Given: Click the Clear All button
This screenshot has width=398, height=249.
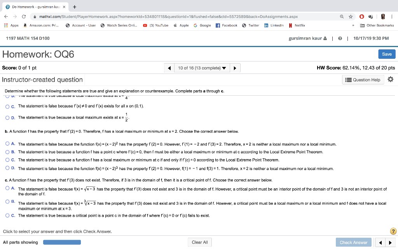Looking at the screenshot, I should coord(200,242).
